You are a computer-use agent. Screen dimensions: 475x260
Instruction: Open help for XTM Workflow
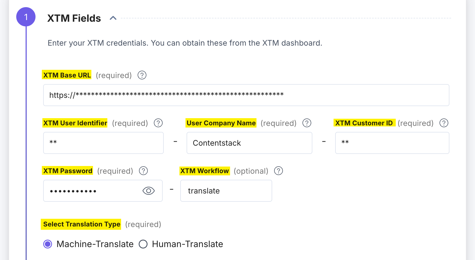pos(279,171)
